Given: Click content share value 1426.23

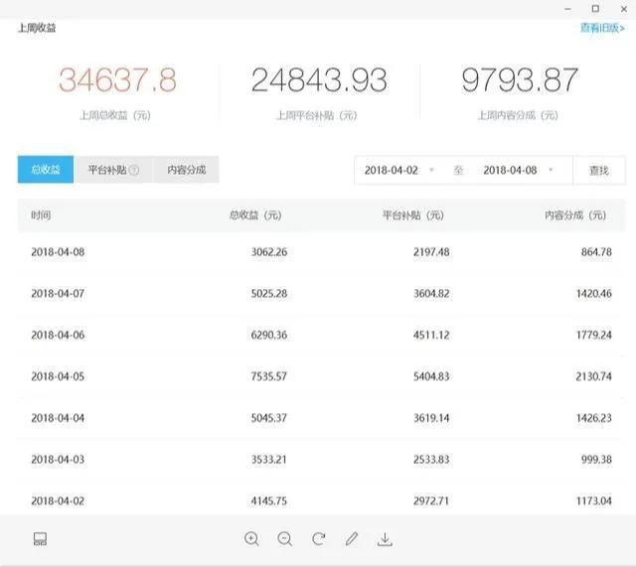Looking at the screenshot, I should [x=594, y=418].
